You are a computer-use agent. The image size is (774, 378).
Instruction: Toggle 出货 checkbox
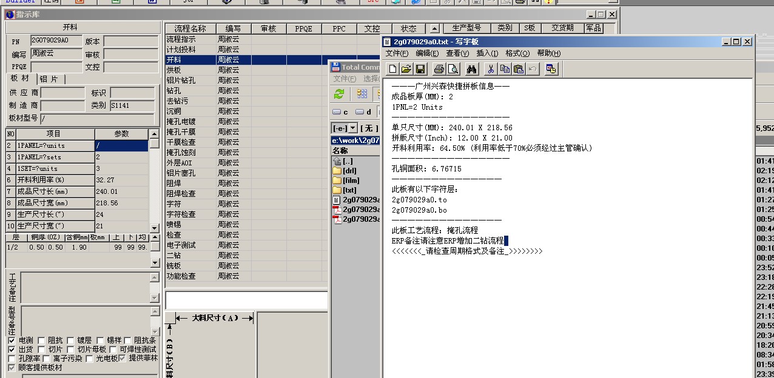click(x=12, y=350)
